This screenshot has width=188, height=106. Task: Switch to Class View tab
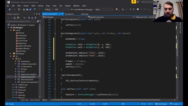(x=24, y=100)
